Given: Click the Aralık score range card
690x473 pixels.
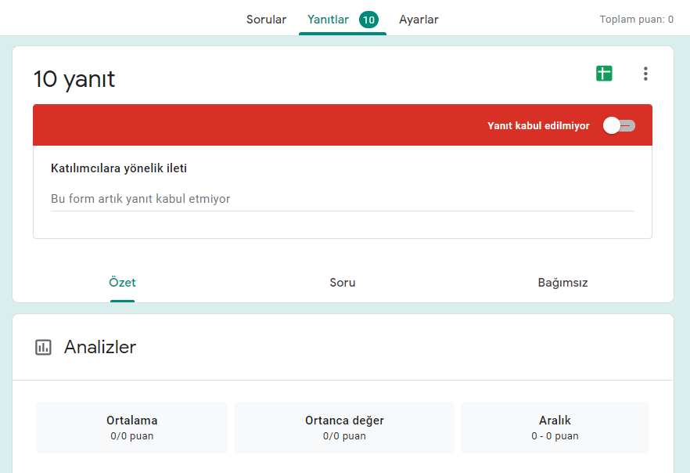Looking at the screenshot, I should (x=555, y=427).
